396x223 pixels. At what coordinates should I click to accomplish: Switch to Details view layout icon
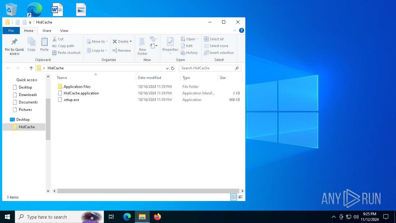234,197
